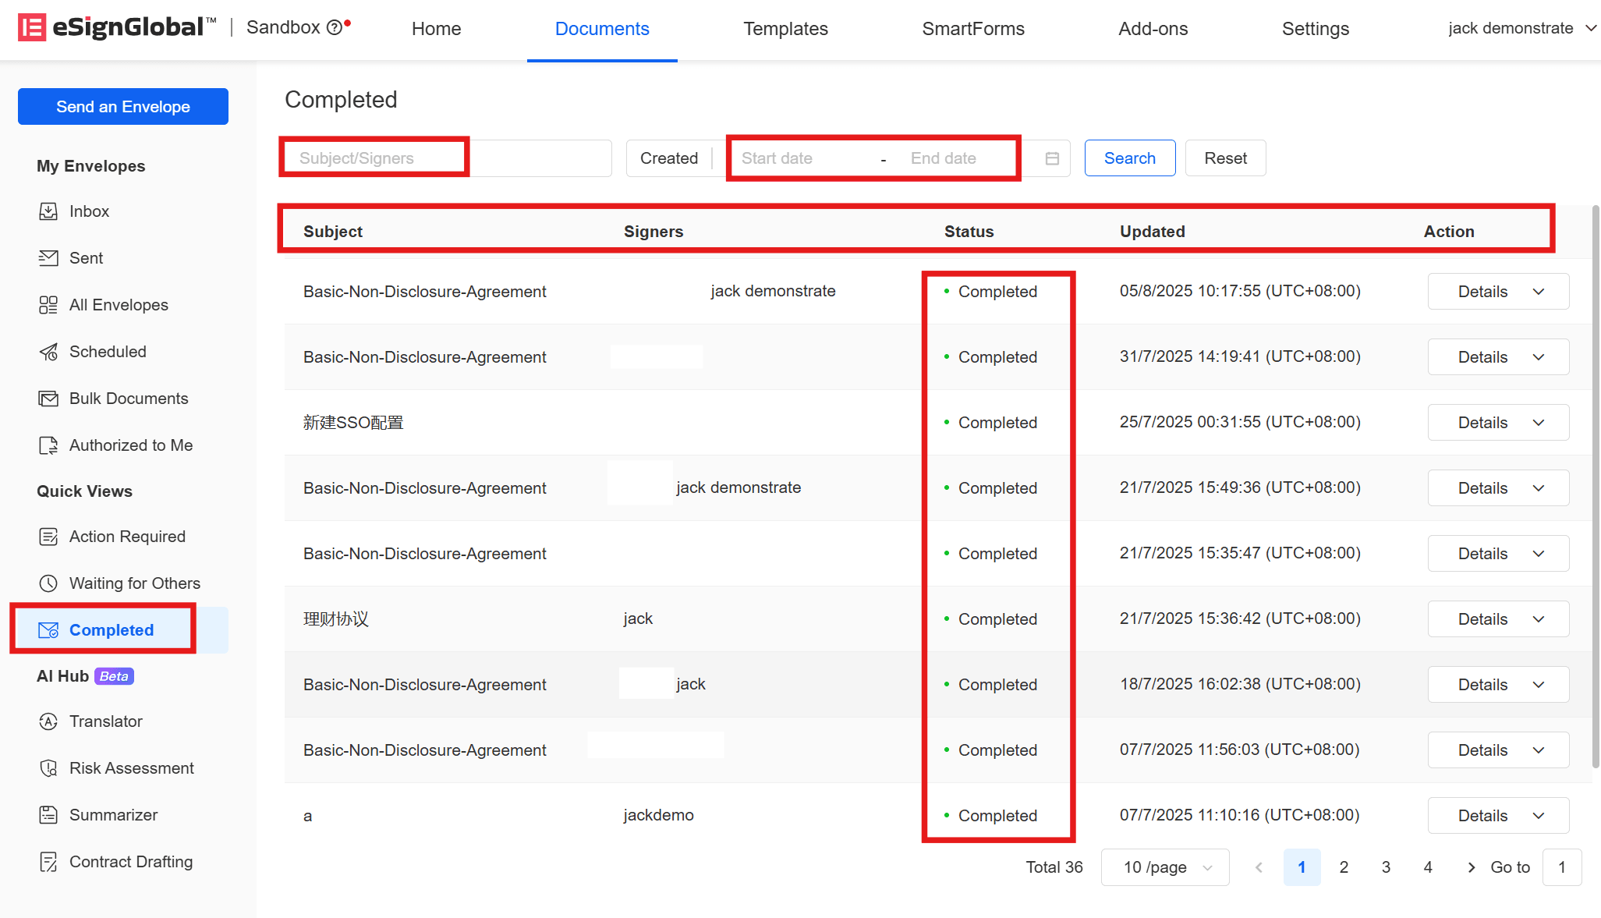Open the 10 /page size dropdown
Image resolution: width=1601 pixels, height=918 pixels.
pos(1165,867)
